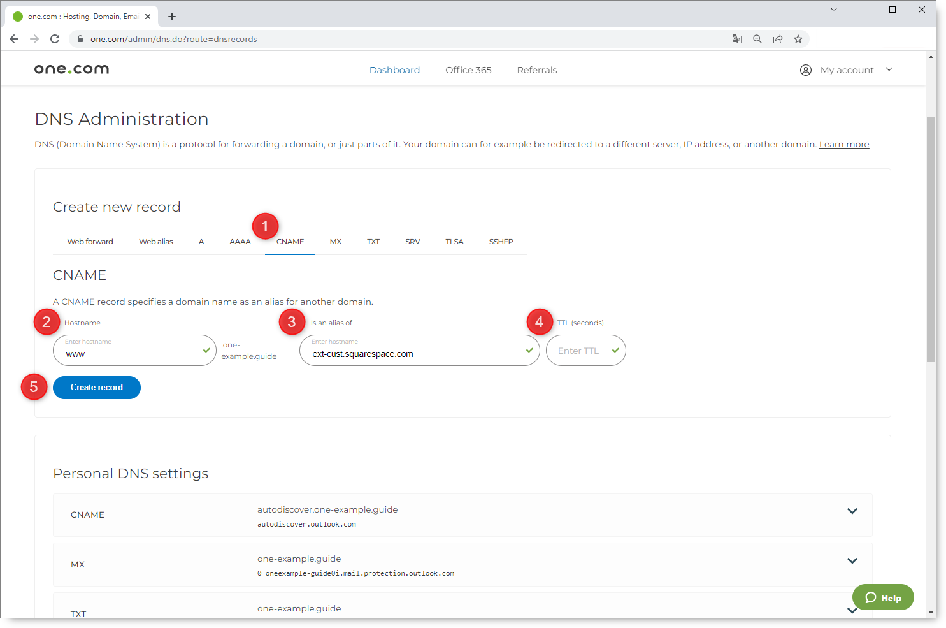Click the 'Is an alias of' field

414,353
